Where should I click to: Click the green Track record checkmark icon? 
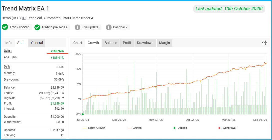(5, 27)
